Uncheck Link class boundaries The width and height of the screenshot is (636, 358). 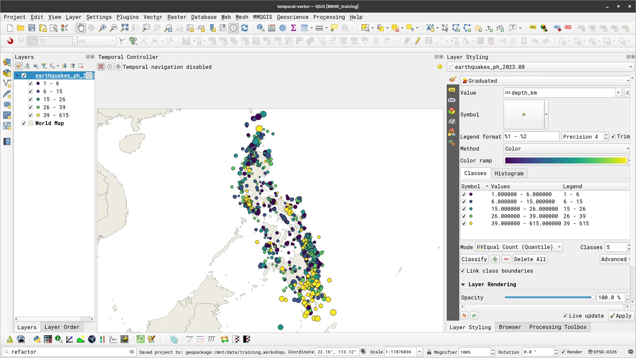click(463, 271)
